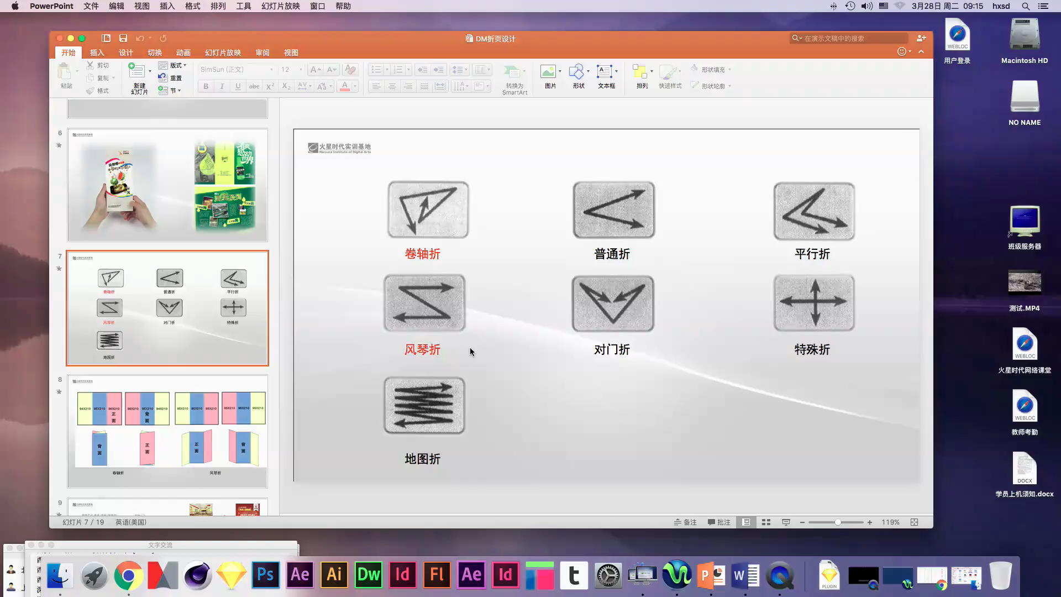The width and height of the screenshot is (1061, 597).
Task: Switch to the 审阅 ribbon tab
Action: (x=262, y=53)
